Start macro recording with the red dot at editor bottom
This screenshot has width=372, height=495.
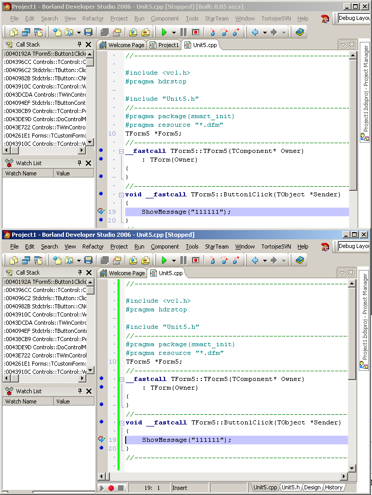coord(111,488)
